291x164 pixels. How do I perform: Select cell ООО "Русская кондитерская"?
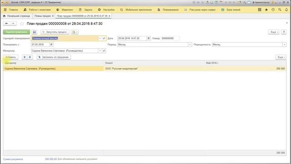point(154,69)
